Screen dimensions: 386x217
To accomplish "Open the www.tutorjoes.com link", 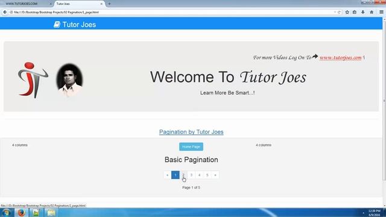I will (340, 58).
